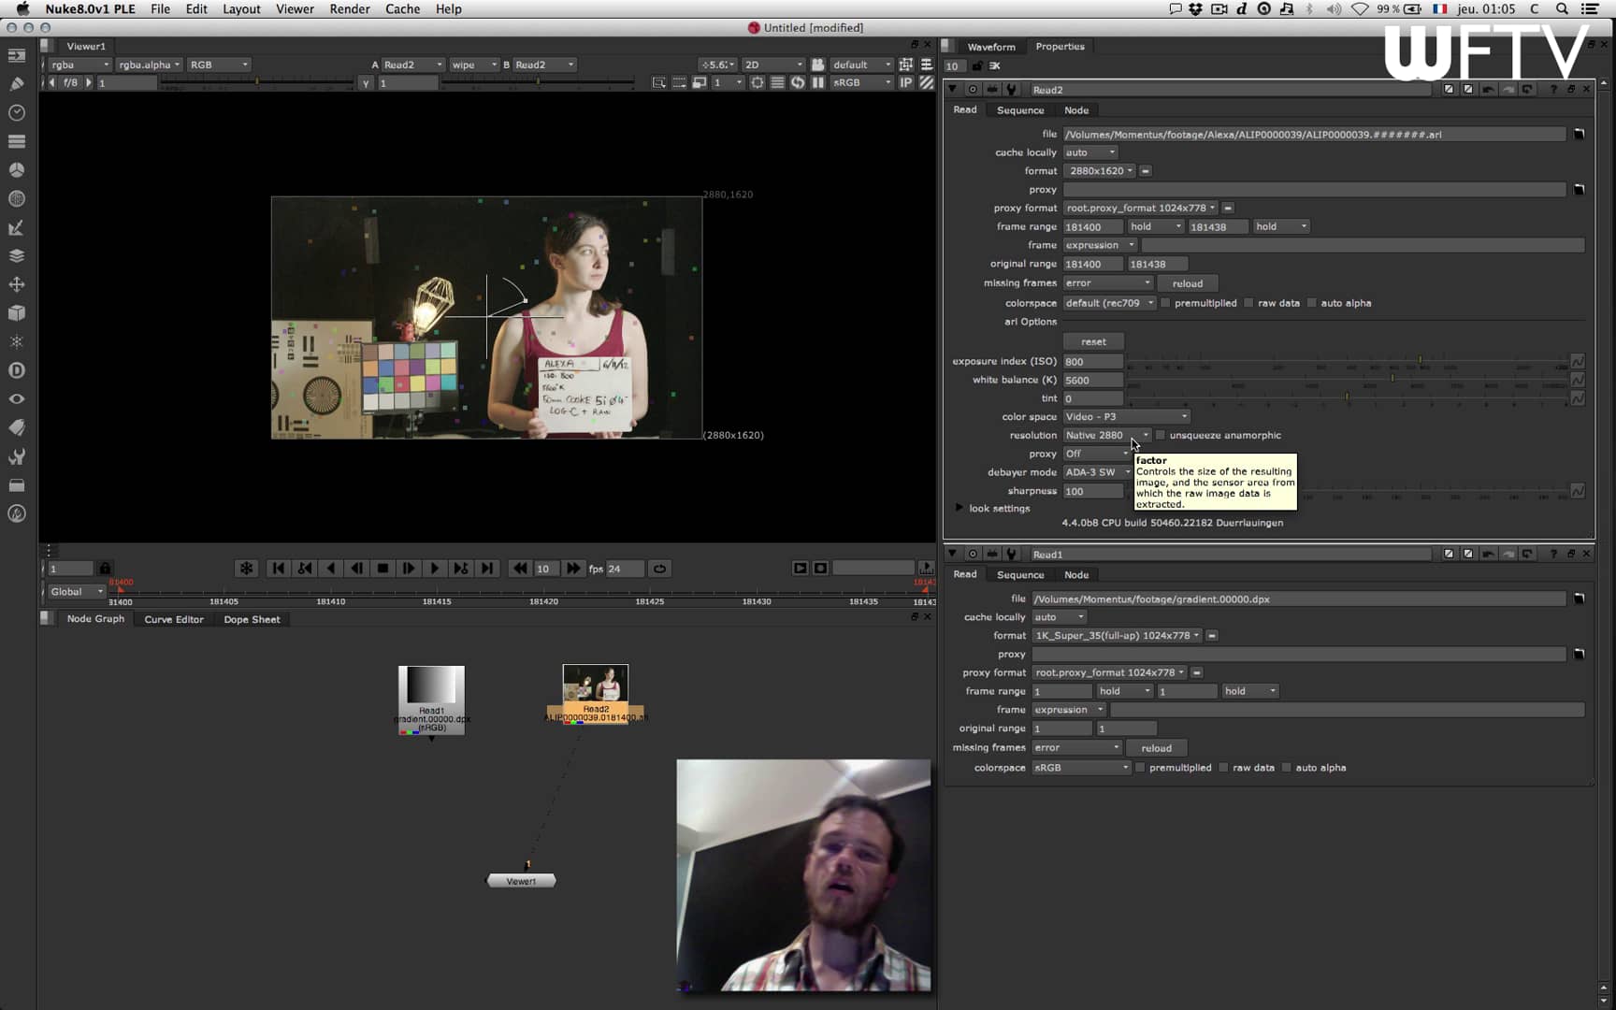Click the reset button under ari Options

(1092, 340)
